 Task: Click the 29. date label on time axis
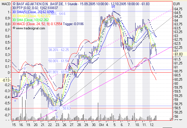pos(86,125)
